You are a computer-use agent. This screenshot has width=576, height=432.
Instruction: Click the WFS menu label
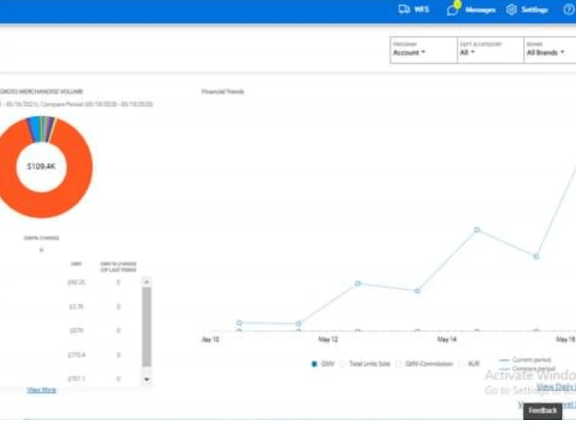point(422,10)
